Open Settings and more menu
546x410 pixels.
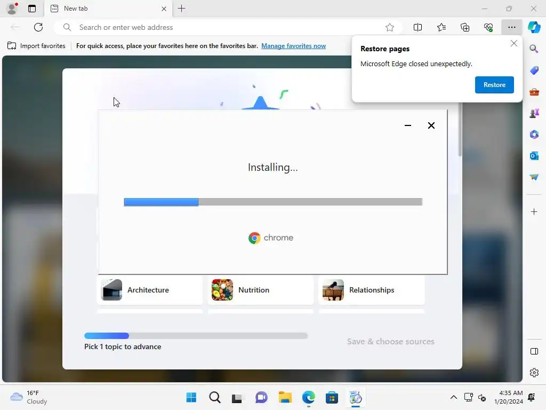[511, 27]
